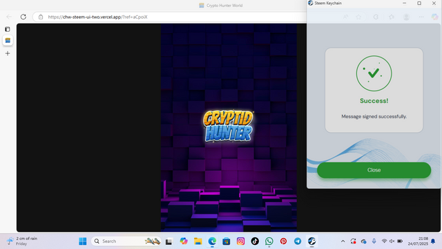Image resolution: width=442 pixels, height=249 pixels.
Task: Click the Cryptid Hunter game logo
Action: coord(228,126)
